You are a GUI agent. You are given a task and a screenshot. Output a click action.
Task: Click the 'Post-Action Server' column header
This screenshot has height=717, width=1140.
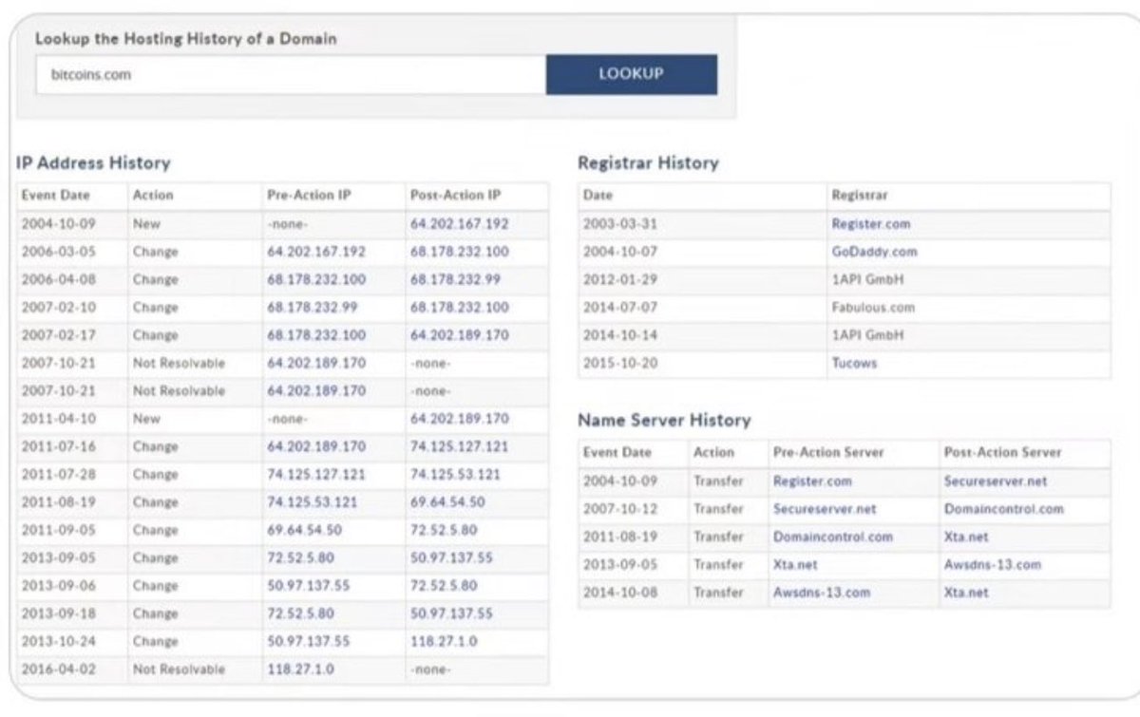(x=1002, y=452)
